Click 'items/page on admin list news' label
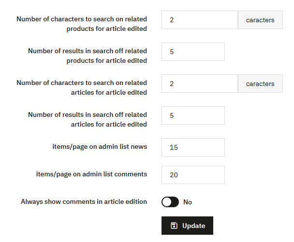This screenshot has height=242, width=294. [100, 146]
